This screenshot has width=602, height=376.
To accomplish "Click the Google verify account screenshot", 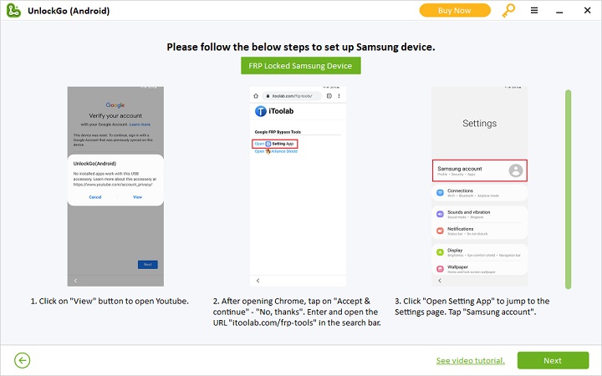I will (x=115, y=186).
